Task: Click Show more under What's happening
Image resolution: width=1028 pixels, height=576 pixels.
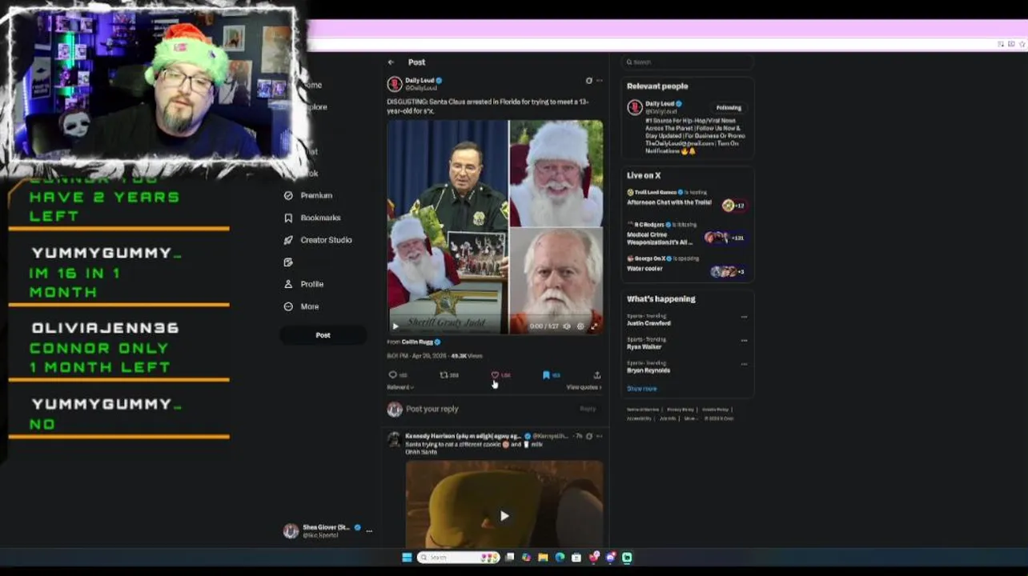Action: tap(641, 389)
